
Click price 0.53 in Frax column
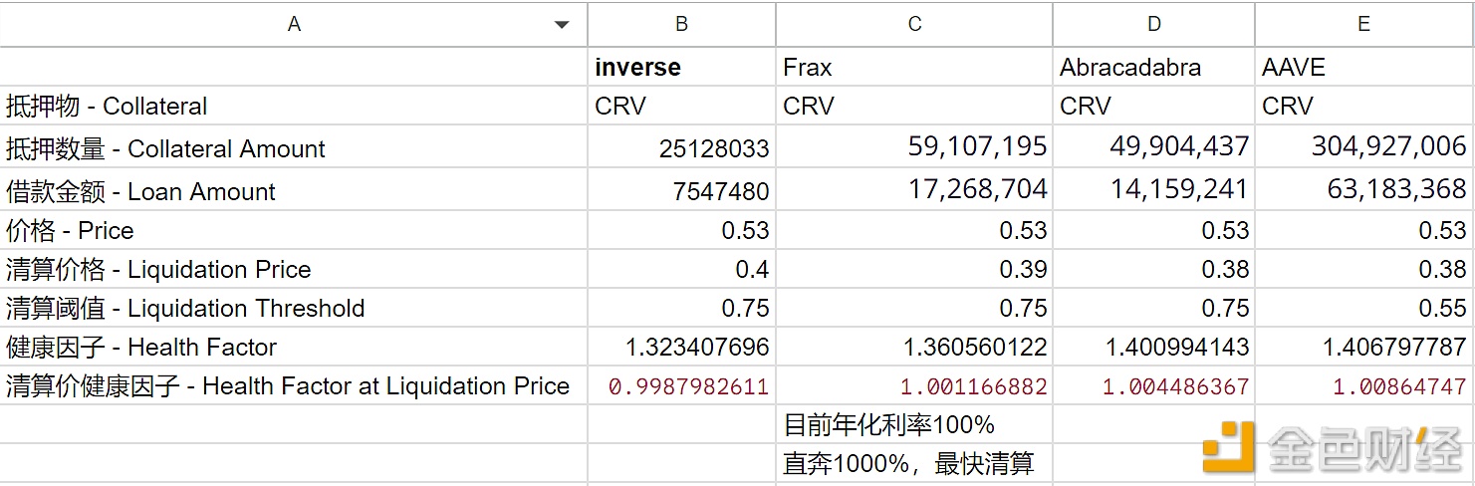click(914, 230)
